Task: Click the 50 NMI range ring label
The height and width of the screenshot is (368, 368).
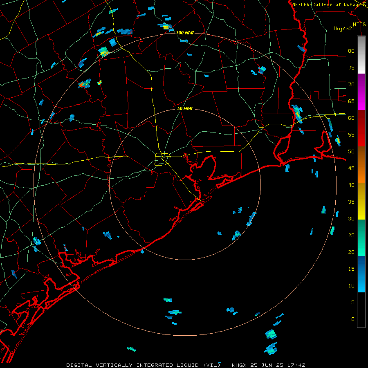Action: click(x=185, y=108)
